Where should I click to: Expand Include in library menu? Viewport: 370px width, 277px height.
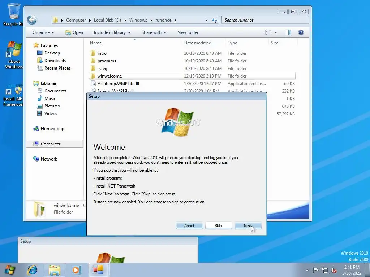tap(112, 32)
